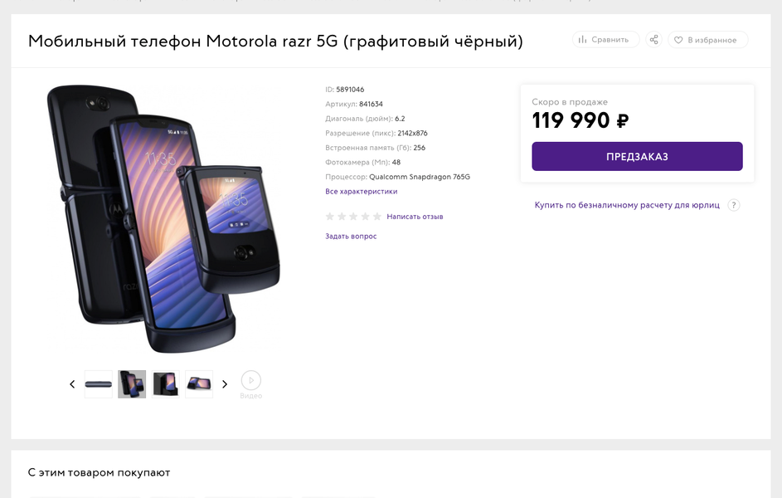The height and width of the screenshot is (498, 782).
Task: Click the main Motorola razr product image
Action: (x=163, y=217)
